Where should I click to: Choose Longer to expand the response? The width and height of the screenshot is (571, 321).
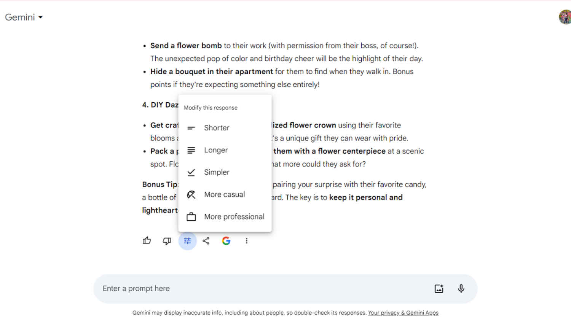pyautogui.click(x=216, y=150)
